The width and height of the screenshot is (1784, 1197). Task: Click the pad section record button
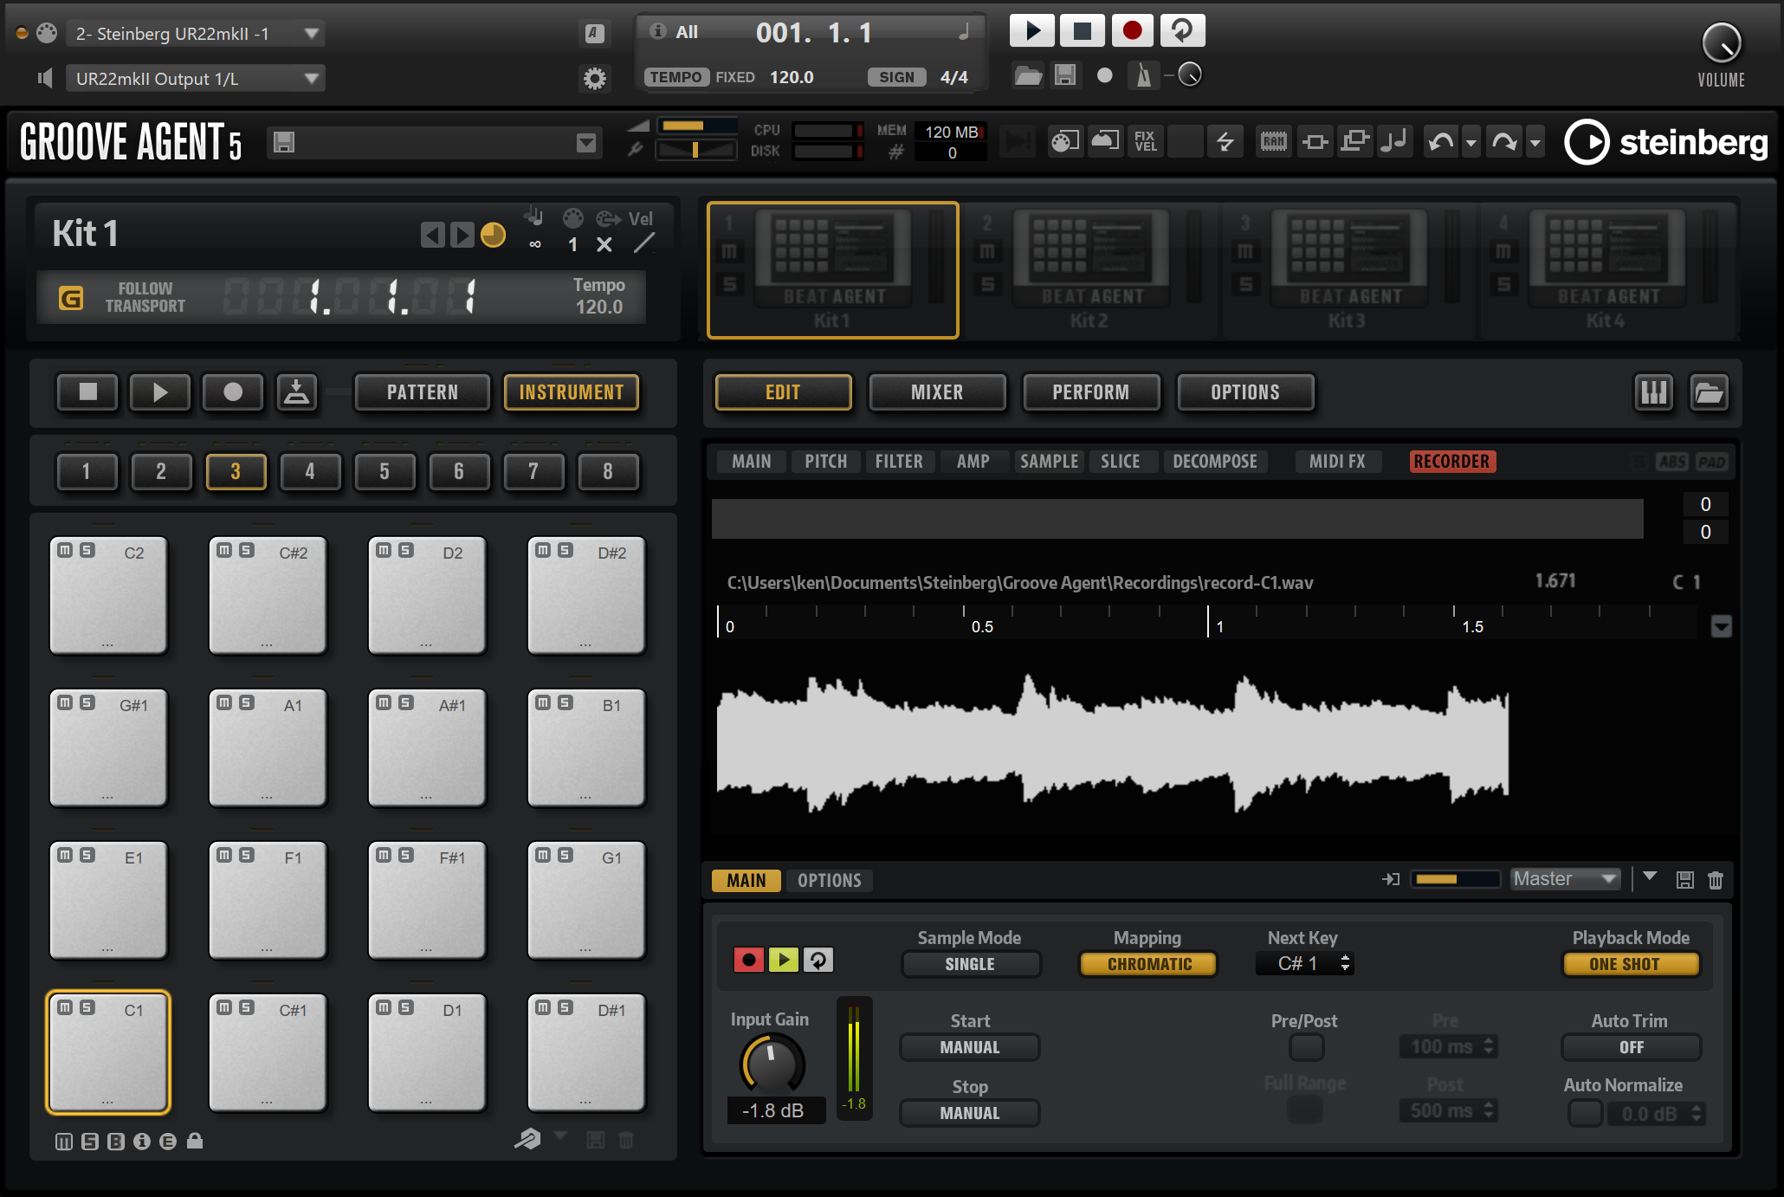point(233,392)
